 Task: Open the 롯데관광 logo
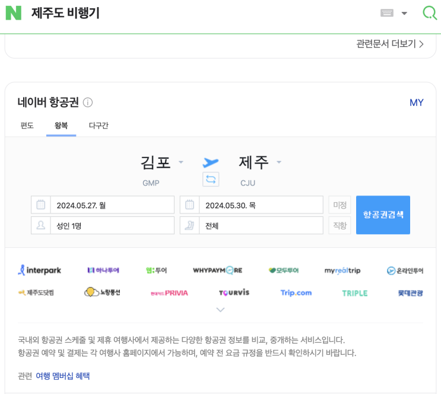[x=410, y=293]
